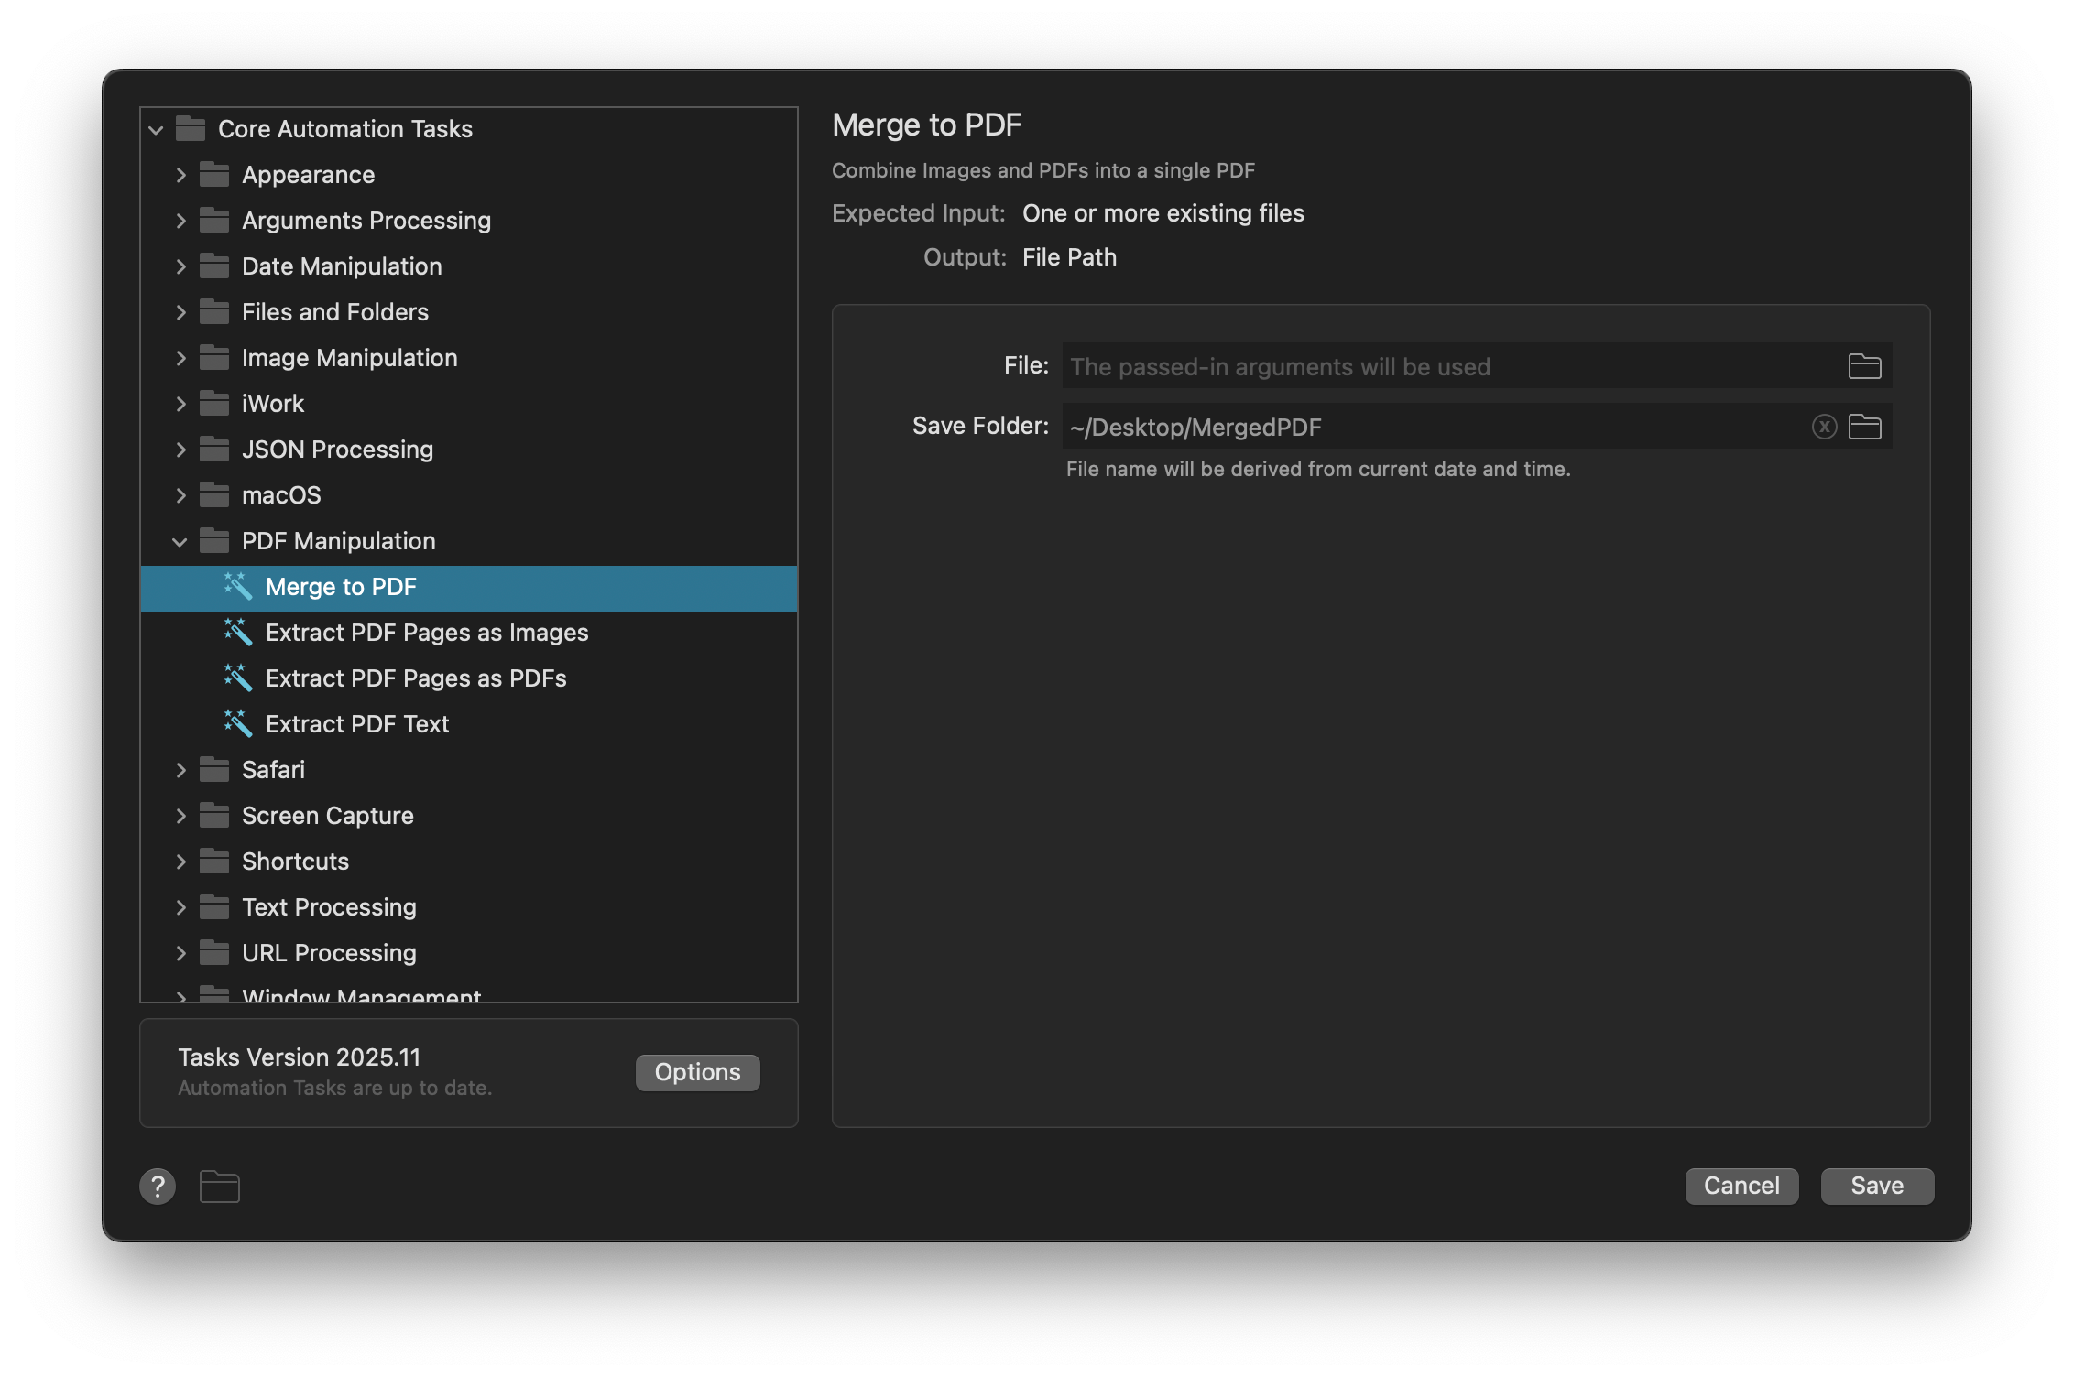Select the Merge to PDF wand icon
The width and height of the screenshot is (2074, 1377).
[237, 587]
